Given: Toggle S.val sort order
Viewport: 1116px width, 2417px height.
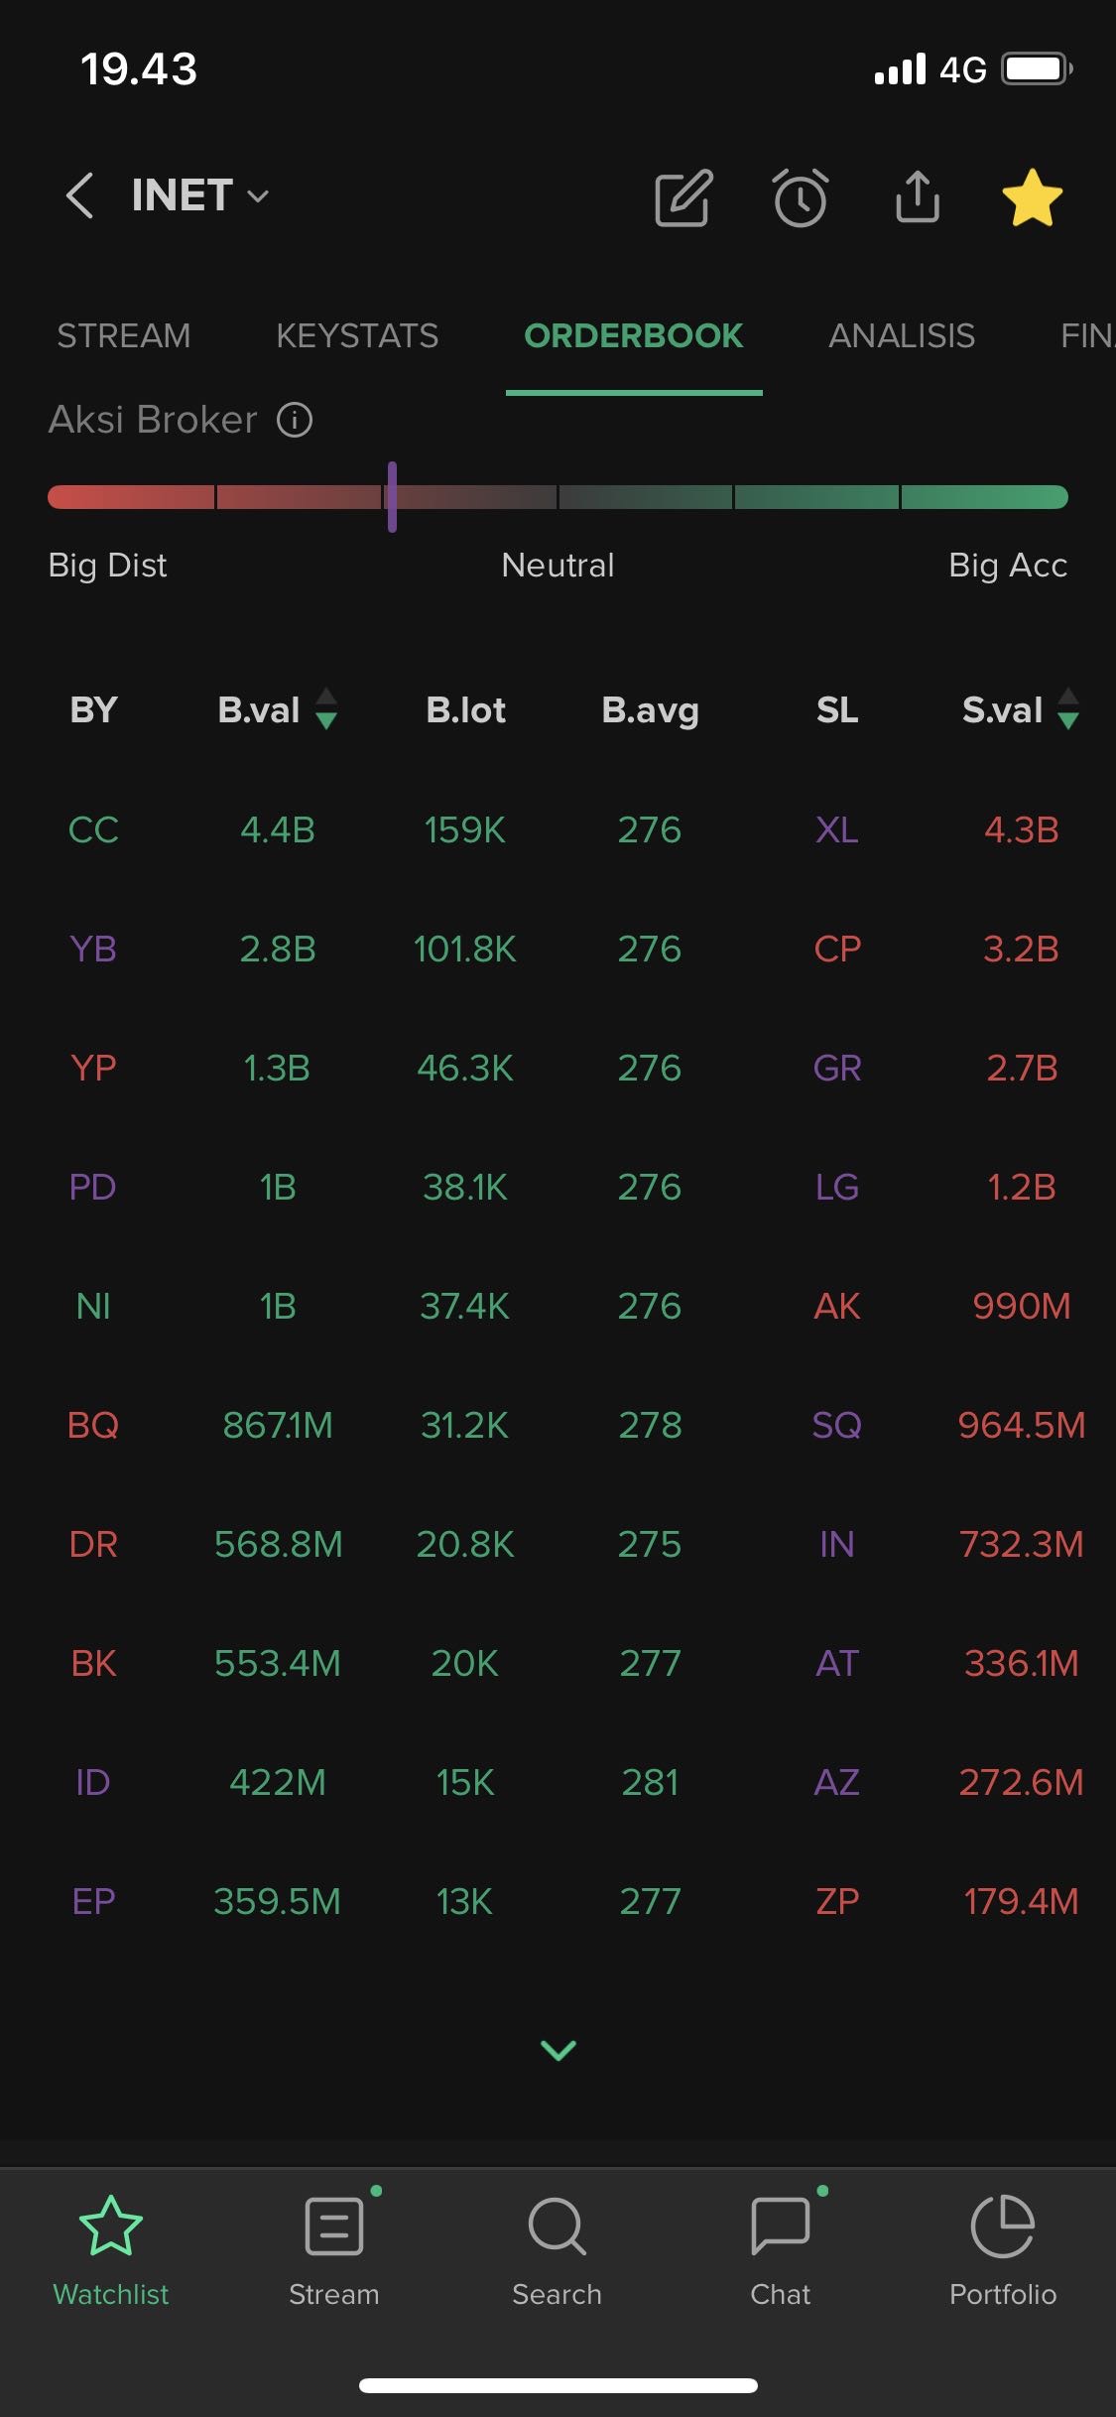Looking at the screenshot, I should (1067, 709).
